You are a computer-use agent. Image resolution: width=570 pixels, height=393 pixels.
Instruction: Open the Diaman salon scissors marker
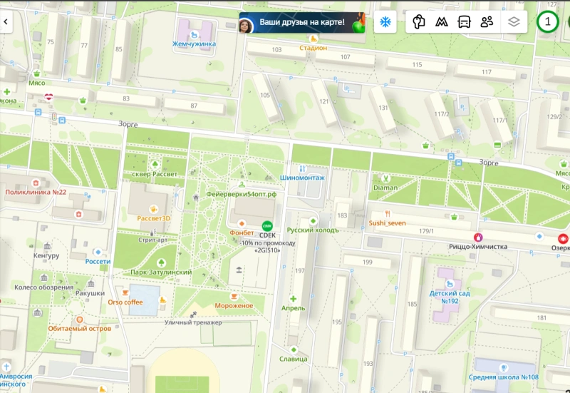[385, 179]
